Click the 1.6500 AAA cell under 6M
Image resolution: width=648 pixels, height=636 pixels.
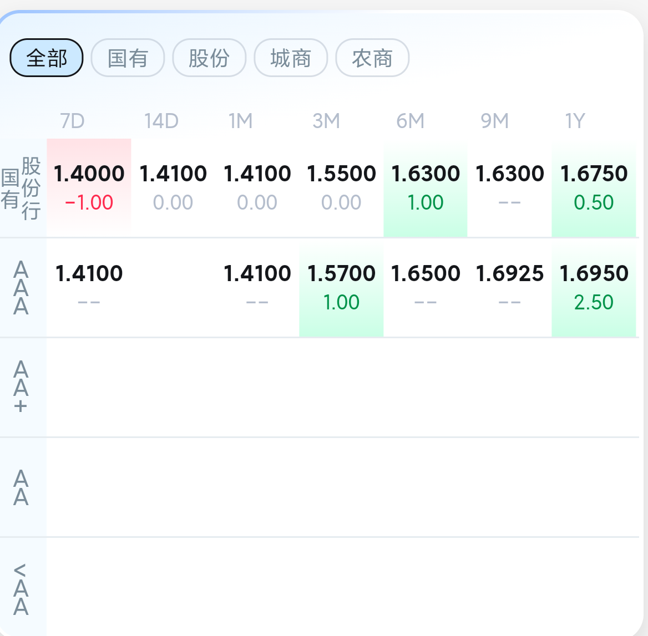(426, 287)
